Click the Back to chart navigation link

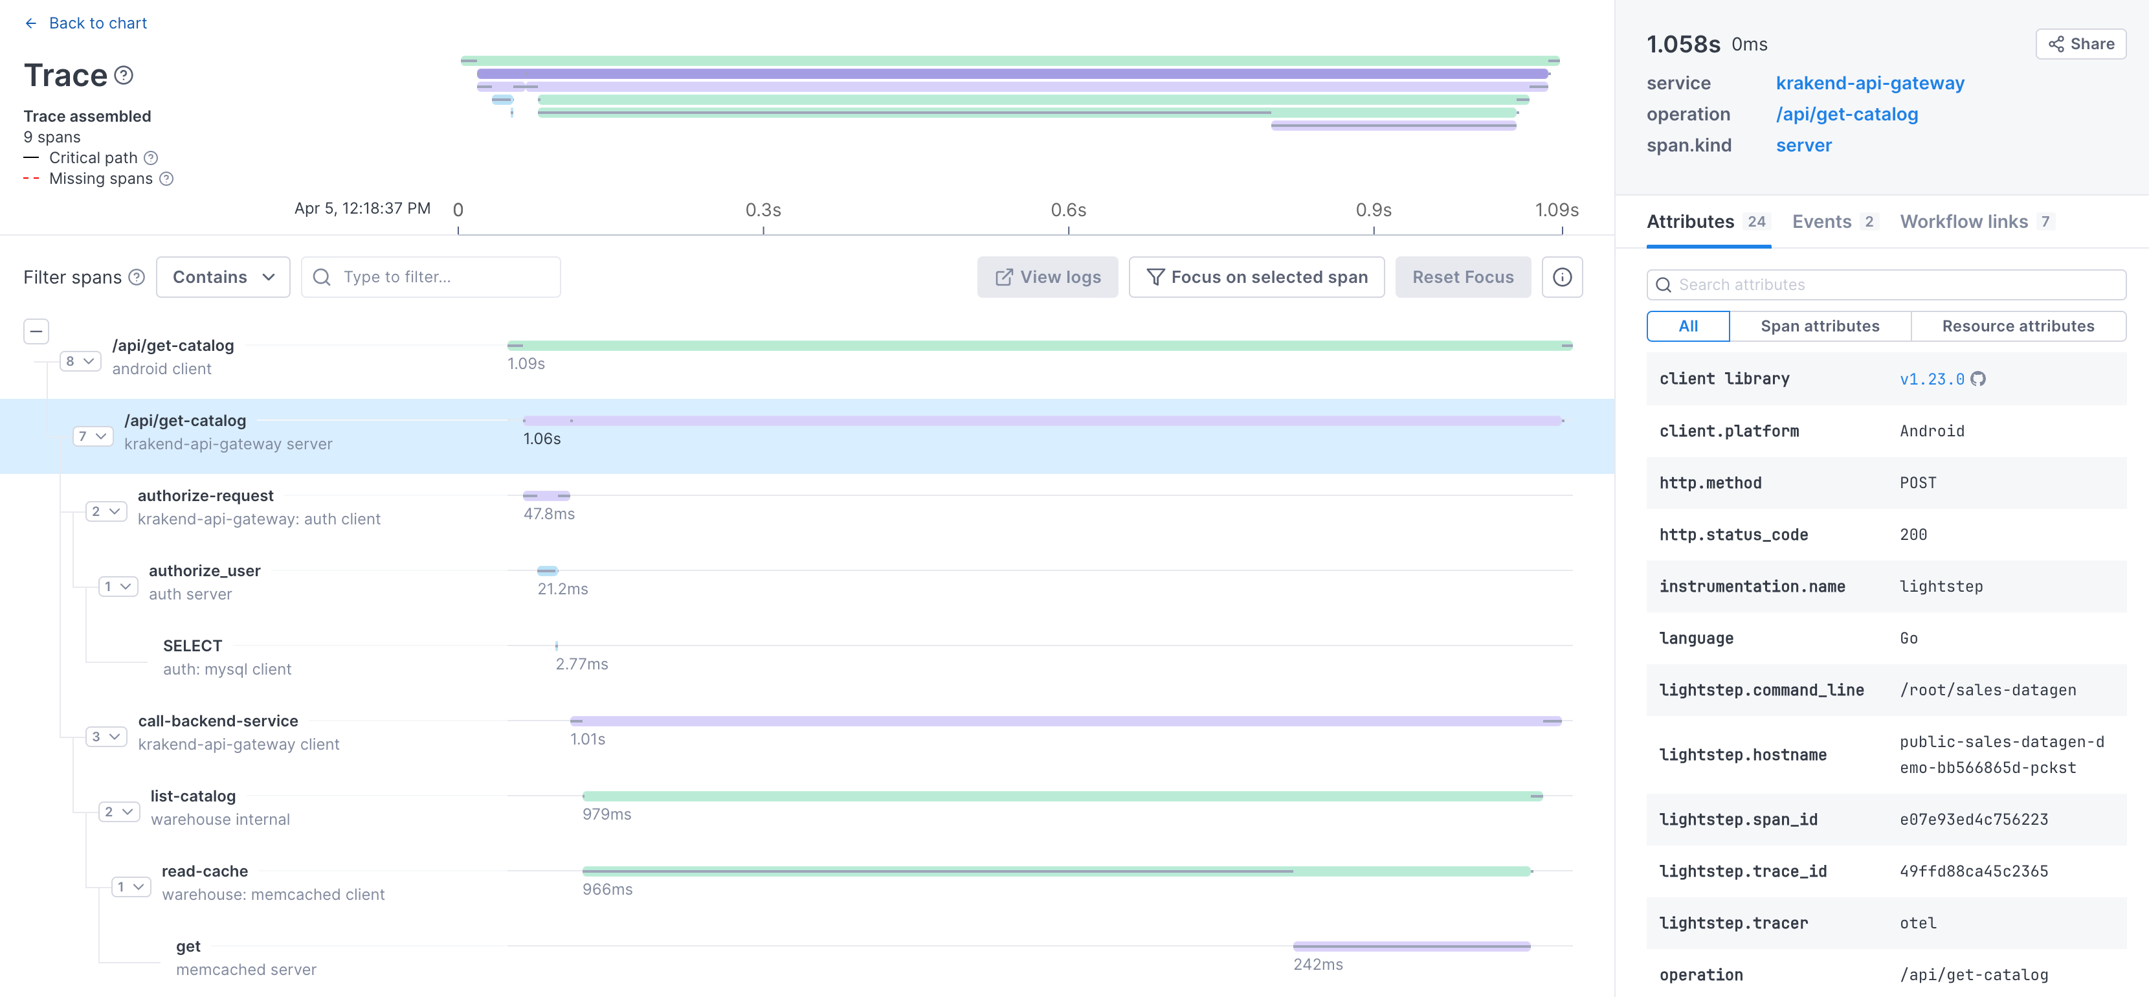86,22
